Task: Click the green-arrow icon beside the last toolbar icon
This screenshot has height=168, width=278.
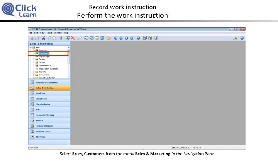Action: pos(150,38)
